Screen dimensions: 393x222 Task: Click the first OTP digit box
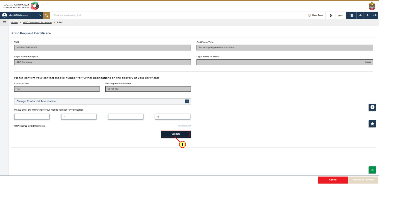32,117
